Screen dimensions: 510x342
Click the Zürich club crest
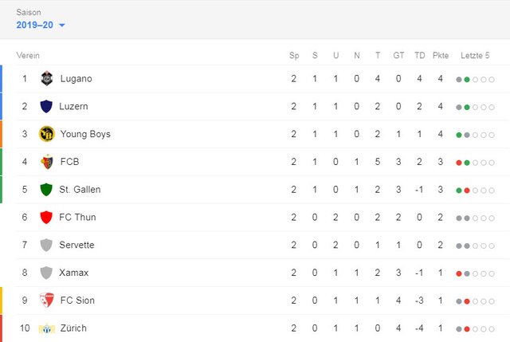pos(46,328)
